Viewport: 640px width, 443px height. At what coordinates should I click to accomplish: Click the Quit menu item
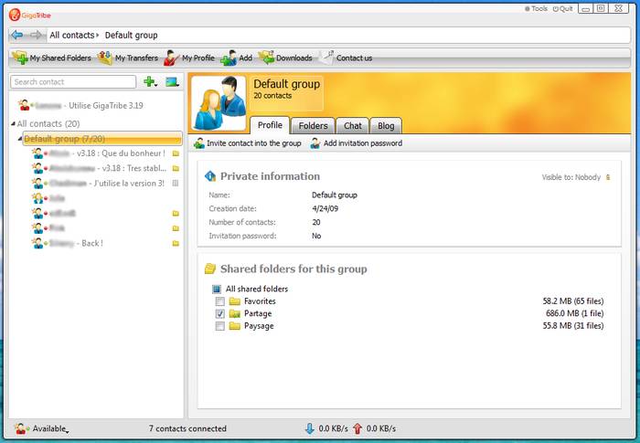(x=563, y=8)
